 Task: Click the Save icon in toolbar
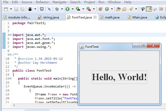coord(16,9)
